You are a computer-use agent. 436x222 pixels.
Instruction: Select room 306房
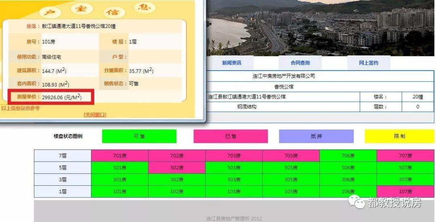tap(348, 180)
